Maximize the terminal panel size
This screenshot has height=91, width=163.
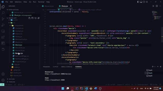[x=158, y=67]
